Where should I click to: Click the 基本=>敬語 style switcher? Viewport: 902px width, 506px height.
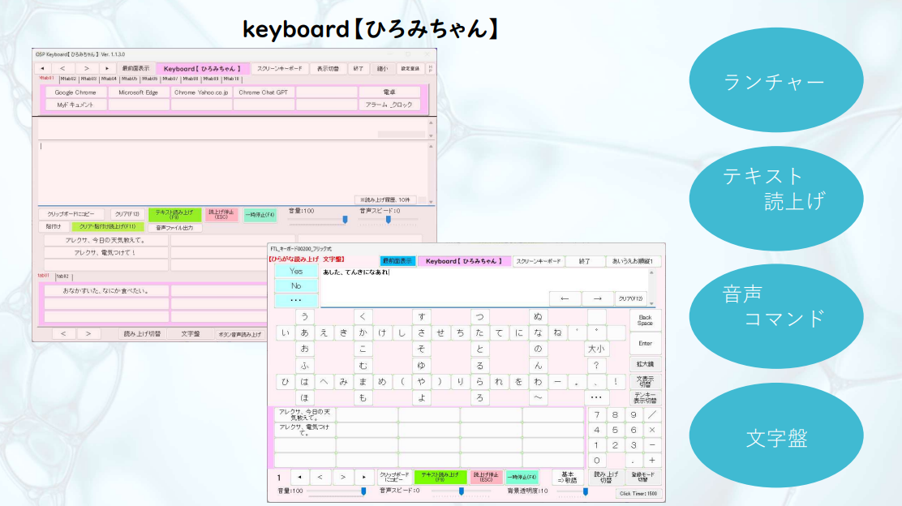coord(567,477)
